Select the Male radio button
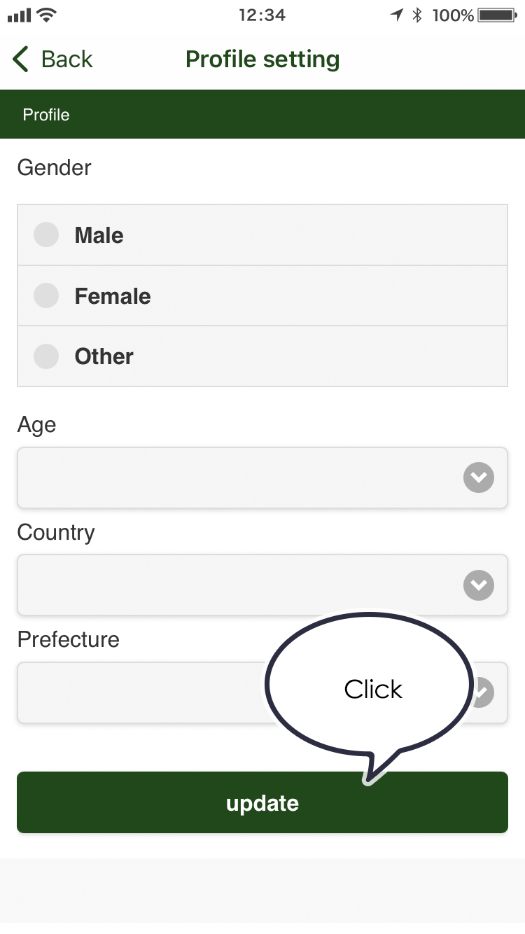This screenshot has width=525, height=934. (46, 235)
